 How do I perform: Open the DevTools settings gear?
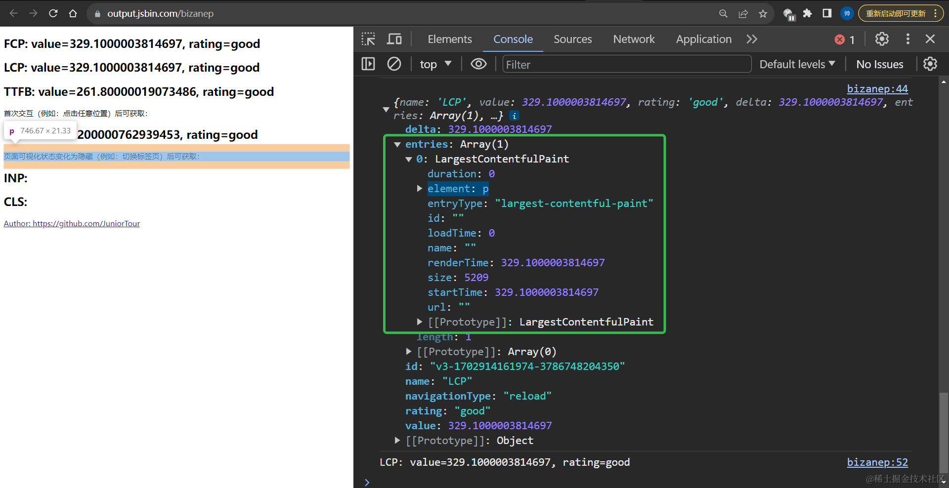pyautogui.click(x=882, y=39)
